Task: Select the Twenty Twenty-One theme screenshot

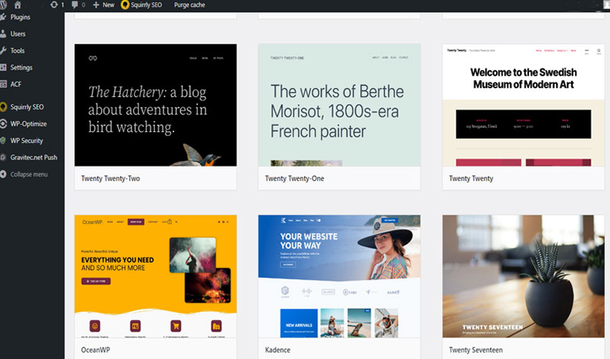Action: [x=339, y=105]
